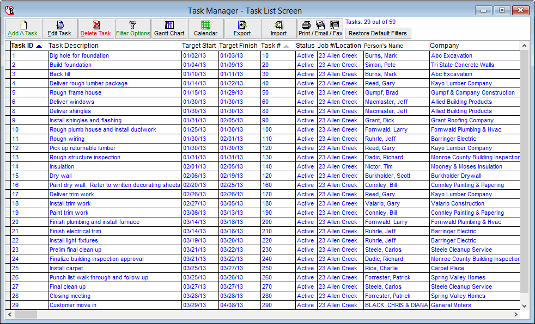
Task: Switch to the Calendar view
Action: tap(205, 28)
